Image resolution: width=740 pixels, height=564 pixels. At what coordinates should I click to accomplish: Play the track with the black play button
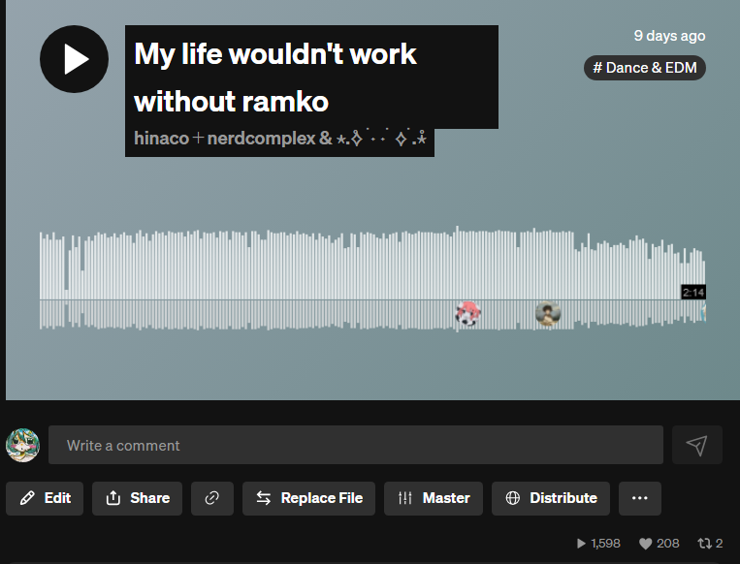click(x=74, y=59)
